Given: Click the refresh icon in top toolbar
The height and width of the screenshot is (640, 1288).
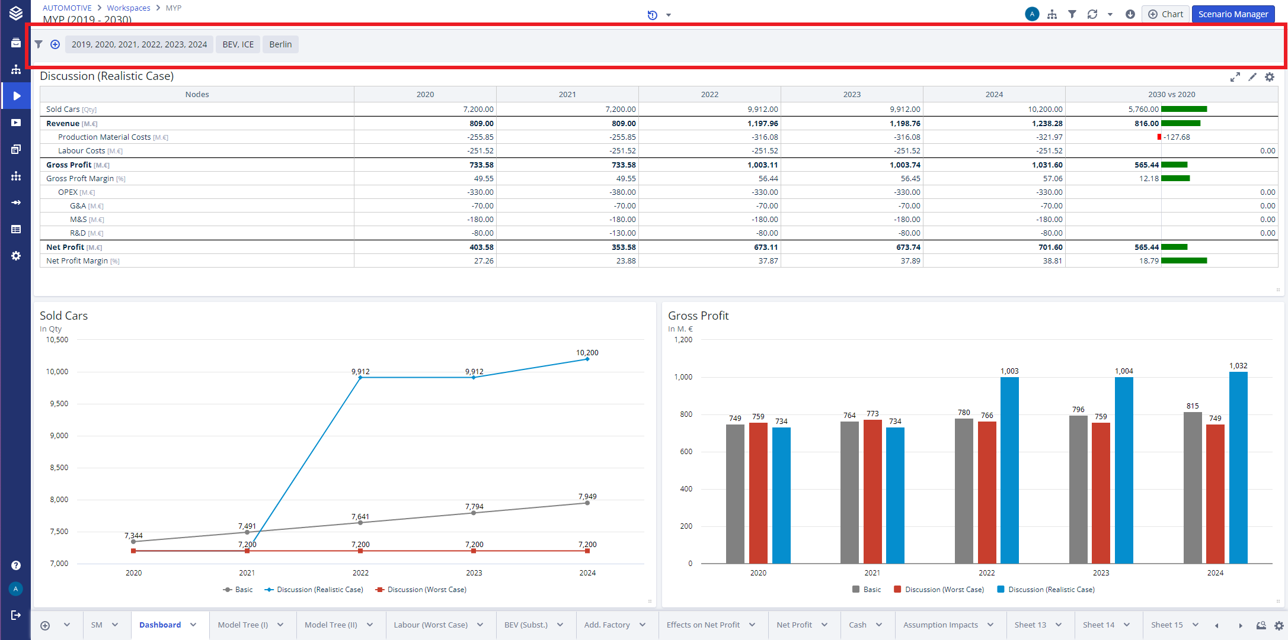Looking at the screenshot, I should 1092,14.
